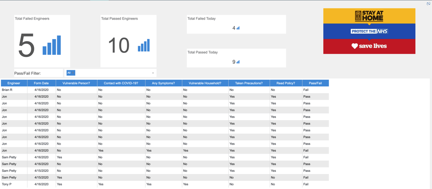
Task: Click the small trend icon next to Total Passed Today
Action: click(x=238, y=62)
